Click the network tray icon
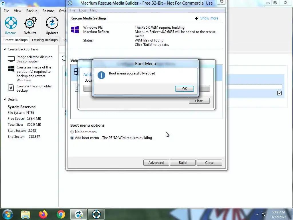The image size is (293, 220). coord(264,214)
